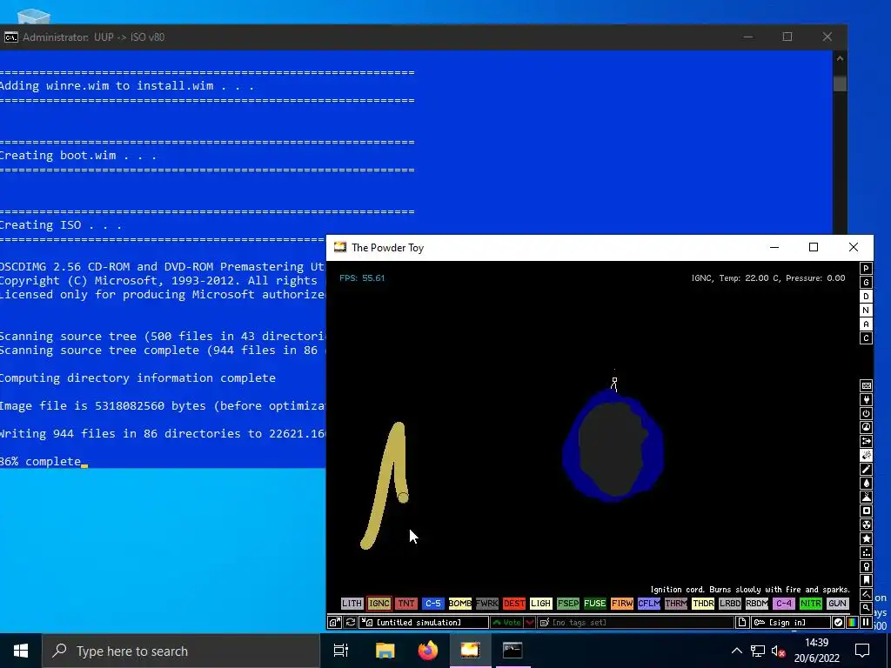
Task: Show hidden system tray icons
Action: click(x=736, y=651)
